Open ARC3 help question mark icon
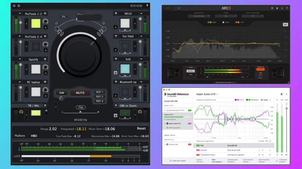302x169 pixels. pyautogui.click(x=287, y=8)
